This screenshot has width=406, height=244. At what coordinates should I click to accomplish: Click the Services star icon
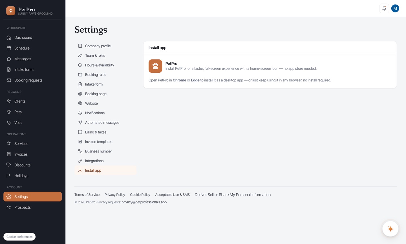(9, 143)
